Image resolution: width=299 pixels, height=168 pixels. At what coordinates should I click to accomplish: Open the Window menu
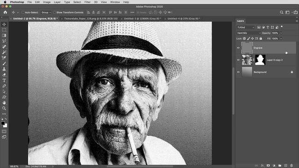(115, 2)
